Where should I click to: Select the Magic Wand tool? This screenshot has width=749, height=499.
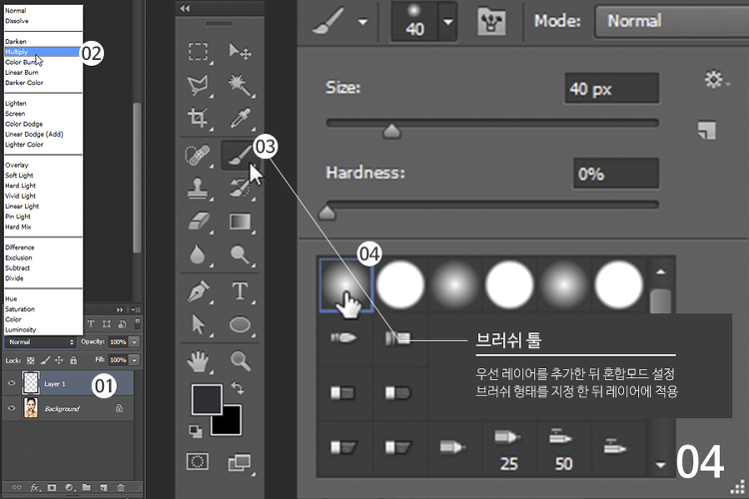(x=239, y=85)
